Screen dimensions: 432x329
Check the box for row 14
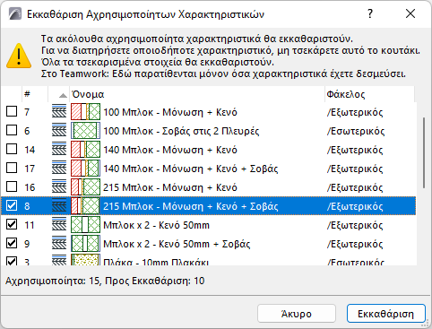click(12, 150)
